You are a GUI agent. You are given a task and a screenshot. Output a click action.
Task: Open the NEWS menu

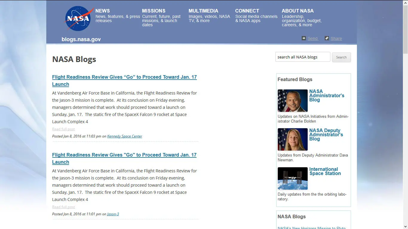coord(102,11)
